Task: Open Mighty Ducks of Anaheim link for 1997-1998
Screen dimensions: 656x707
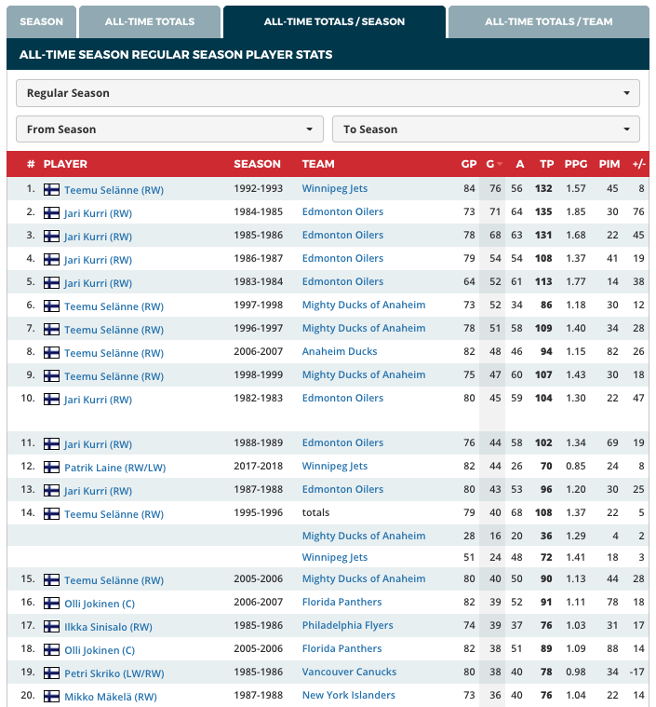Action: pyautogui.click(x=364, y=305)
